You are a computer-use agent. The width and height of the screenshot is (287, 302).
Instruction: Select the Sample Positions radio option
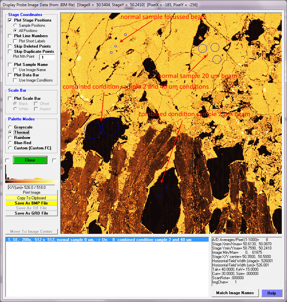pos(15,25)
